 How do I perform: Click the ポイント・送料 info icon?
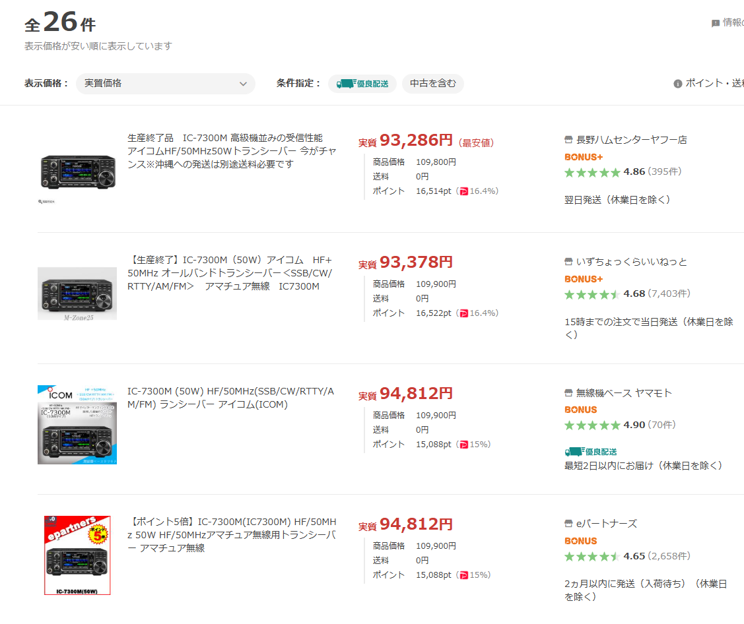click(677, 84)
